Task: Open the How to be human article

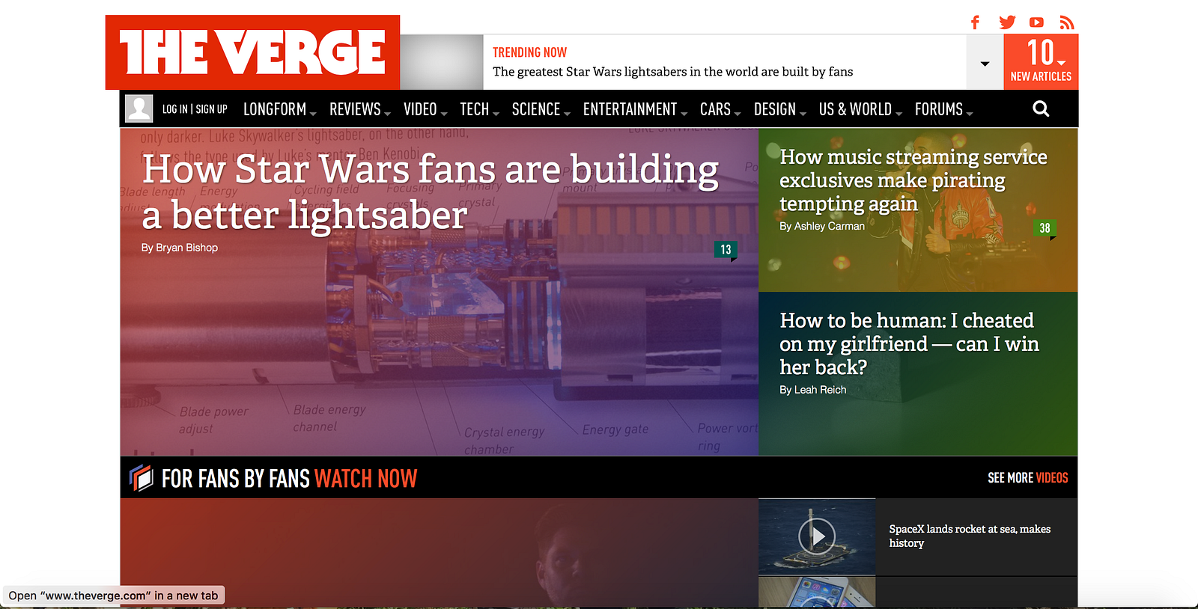Action: click(909, 344)
